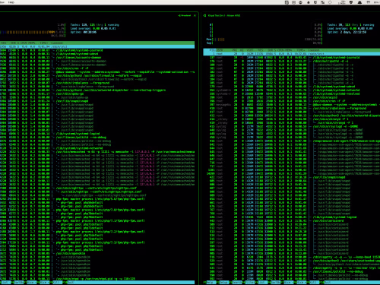Open the bell notification icon in menu bar
Viewport: 380px width, 285px height.
click(359, 2)
